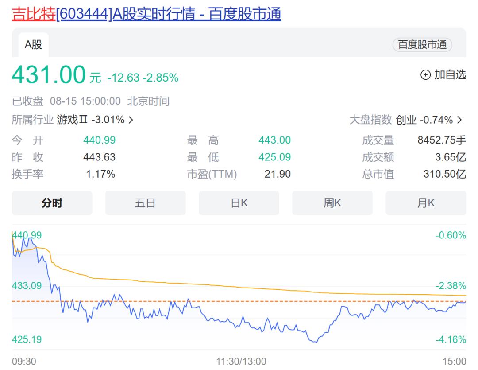This screenshot has width=478, height=370.
Task: Switch chart to 日K view
Action: pyautogui.click(x=239, y=203)
